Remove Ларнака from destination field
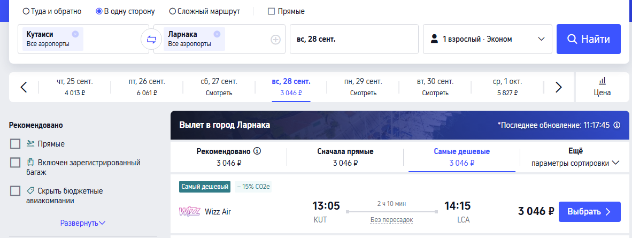The image size is (632, 238). tap(217, 34)
